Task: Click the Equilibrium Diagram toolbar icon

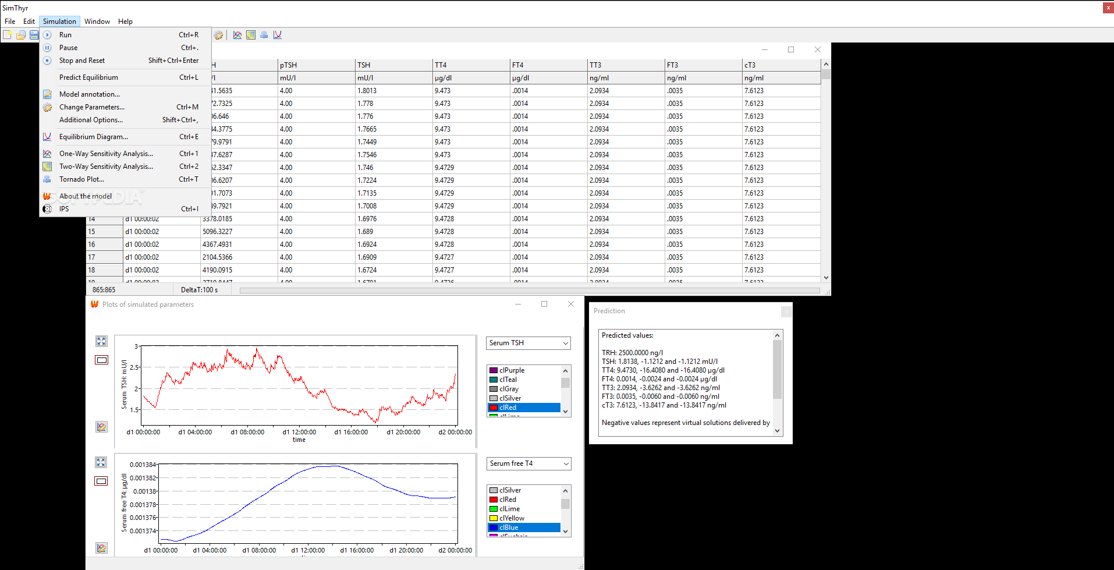Action: pos(278,35)
